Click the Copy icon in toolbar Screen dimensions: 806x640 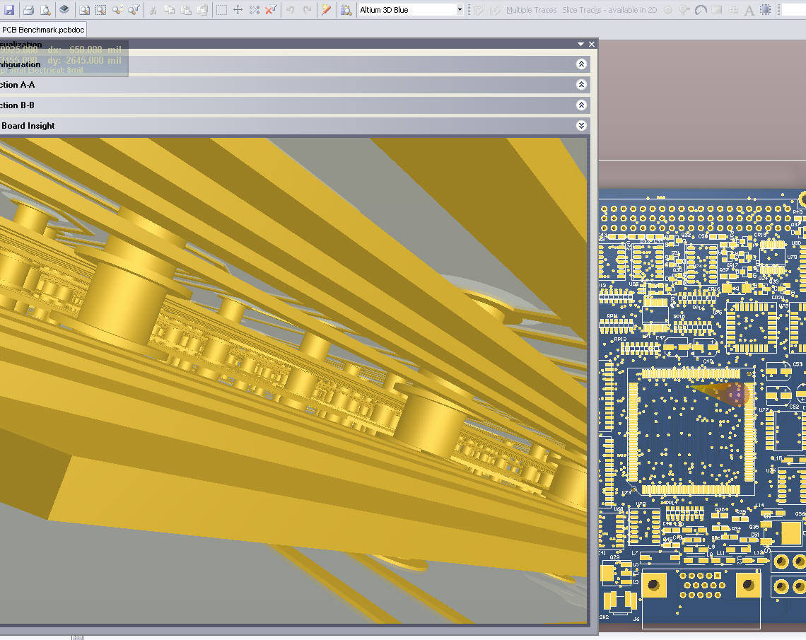[x=169, y=9]
